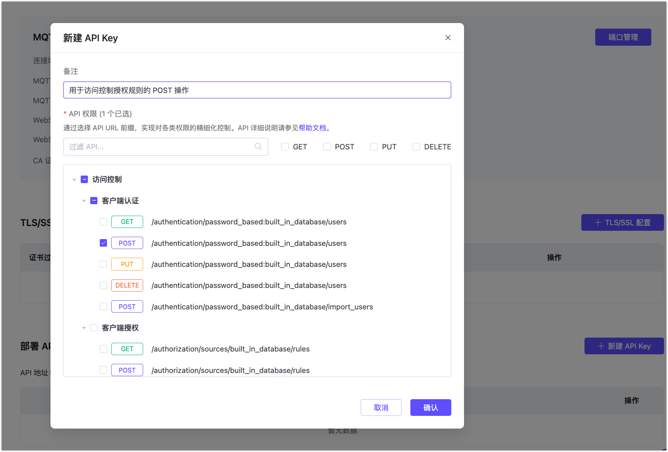
Task: Click the POST badge for import_users
Action: (x=127, y=307)
